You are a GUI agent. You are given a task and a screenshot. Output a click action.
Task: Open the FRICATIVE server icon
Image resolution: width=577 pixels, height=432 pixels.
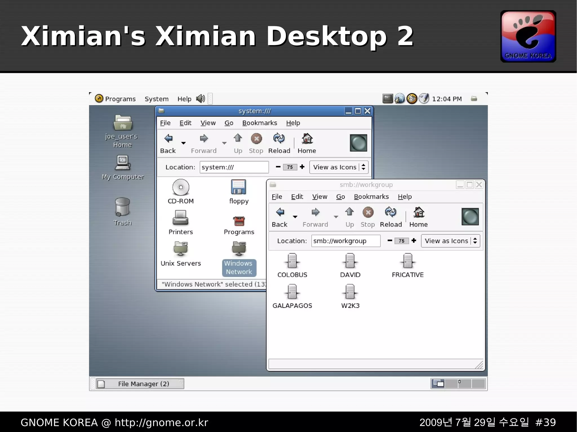408,261
